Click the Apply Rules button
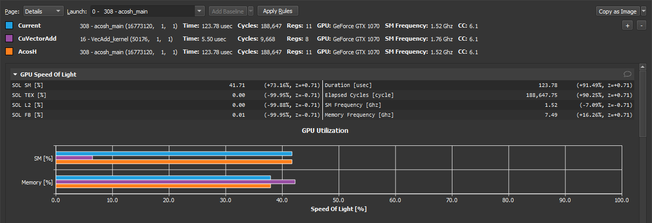Viewport: 652px width, 223px height. (277, 11)
